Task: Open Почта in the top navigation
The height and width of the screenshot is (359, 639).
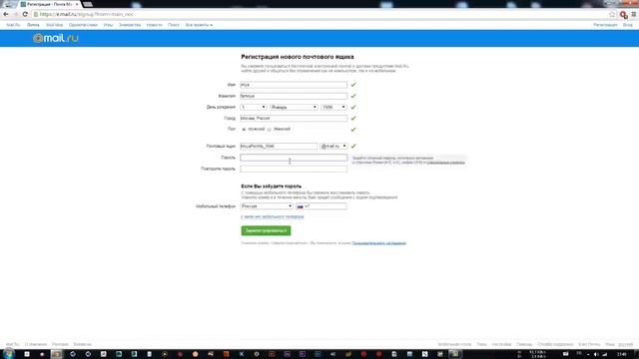Action: [x=33, y=25]
